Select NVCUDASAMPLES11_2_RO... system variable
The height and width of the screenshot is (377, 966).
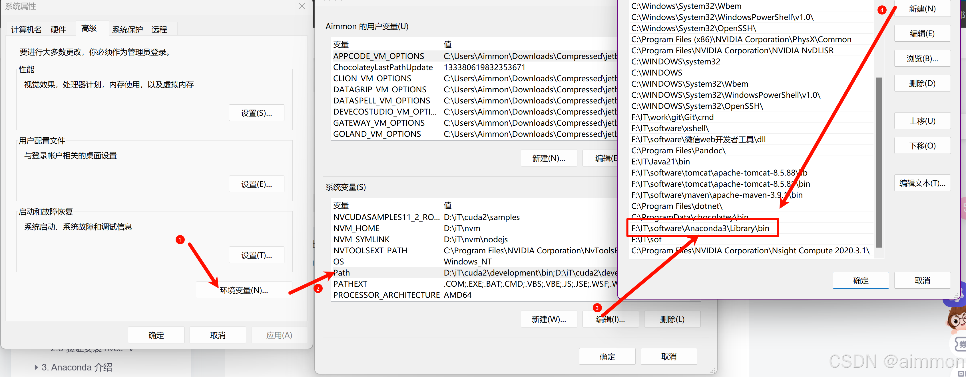pyautogui.click(x=474, y=217)
